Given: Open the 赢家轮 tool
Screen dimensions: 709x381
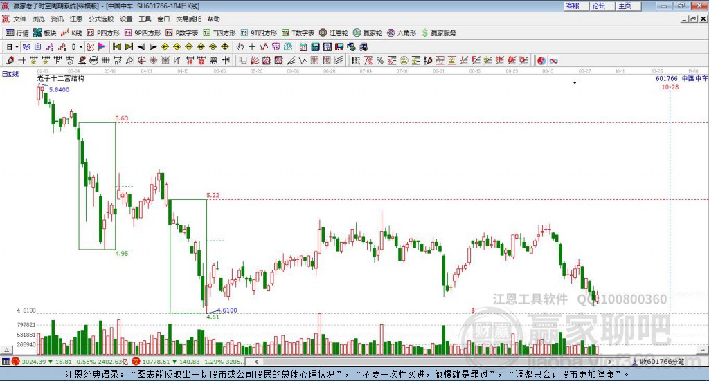Looking at the screenshot, I should (x=368, y=33).
